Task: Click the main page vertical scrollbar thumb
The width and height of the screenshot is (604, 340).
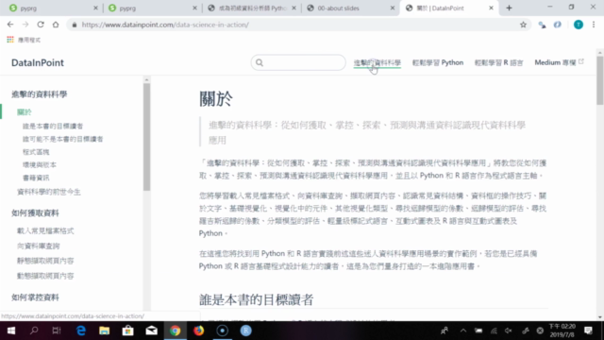Action: pos(600,80)
